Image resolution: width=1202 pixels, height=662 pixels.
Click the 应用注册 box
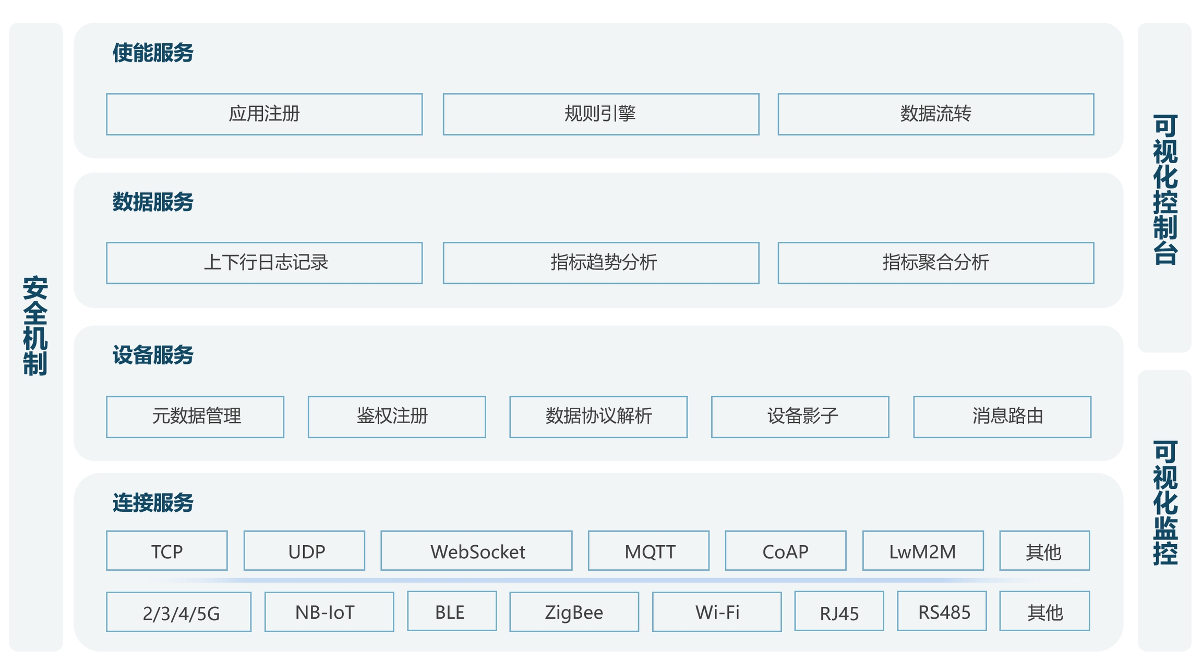[x=264, y=114]
